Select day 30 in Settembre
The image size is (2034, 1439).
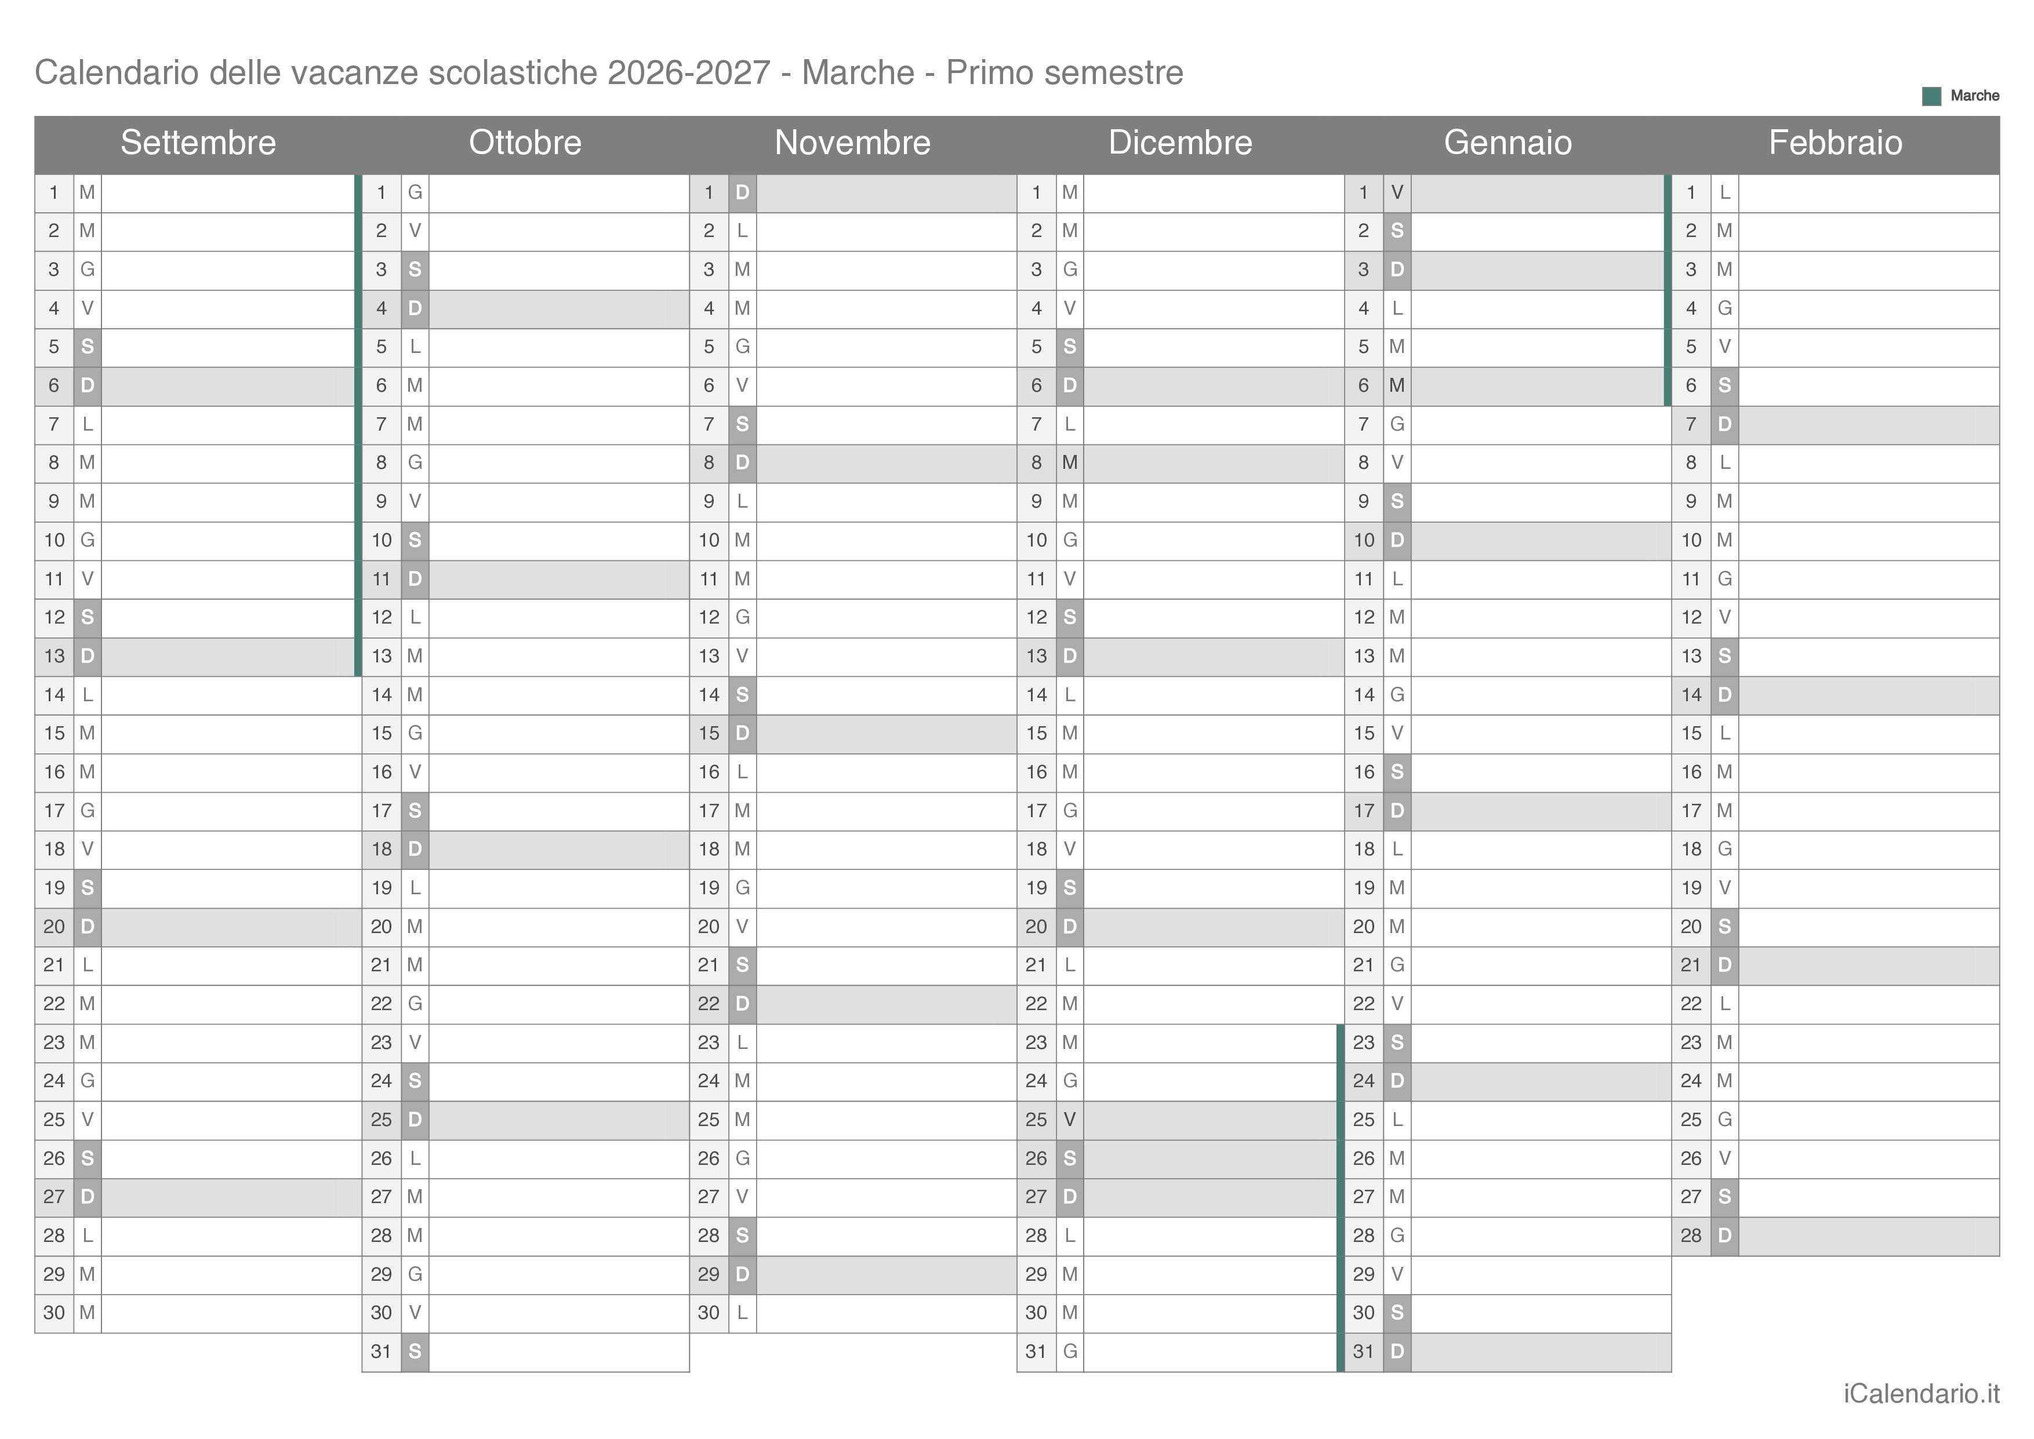pyautogui.click(x=198, y=1313)
